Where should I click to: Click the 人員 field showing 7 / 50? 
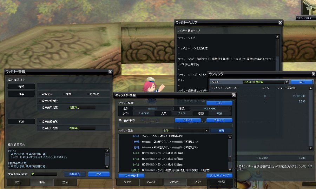pyautogui.click(x=182, y=113)
